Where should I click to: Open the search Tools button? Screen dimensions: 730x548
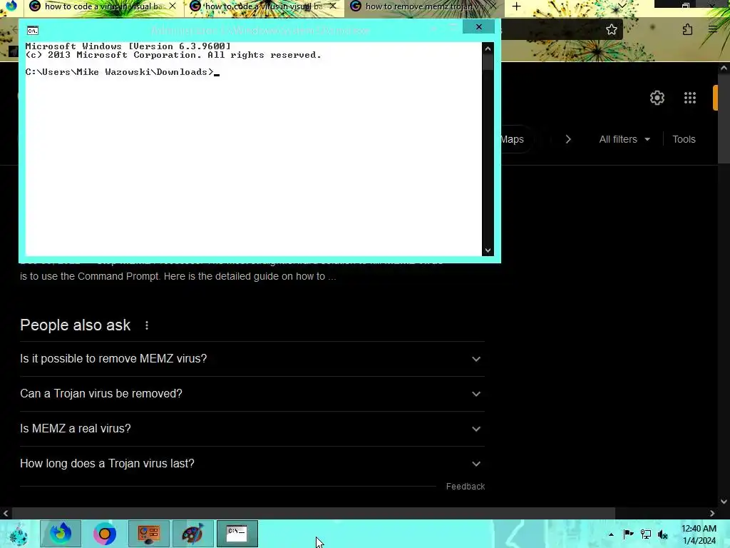tap(684, 139)
